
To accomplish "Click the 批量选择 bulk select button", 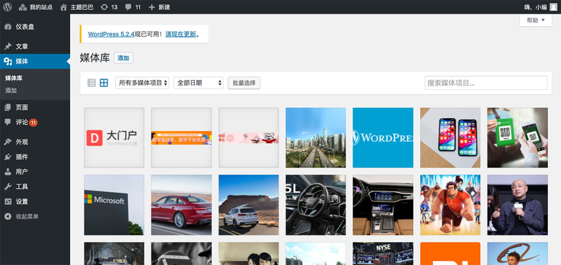I will point(244,83).
